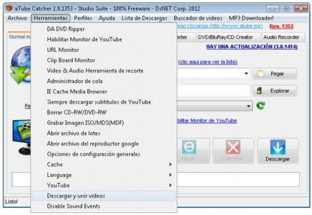Click Descargar y unir videos
Image resolution: width=312 pixels, height=215 pixels.
tap(104, 196)
